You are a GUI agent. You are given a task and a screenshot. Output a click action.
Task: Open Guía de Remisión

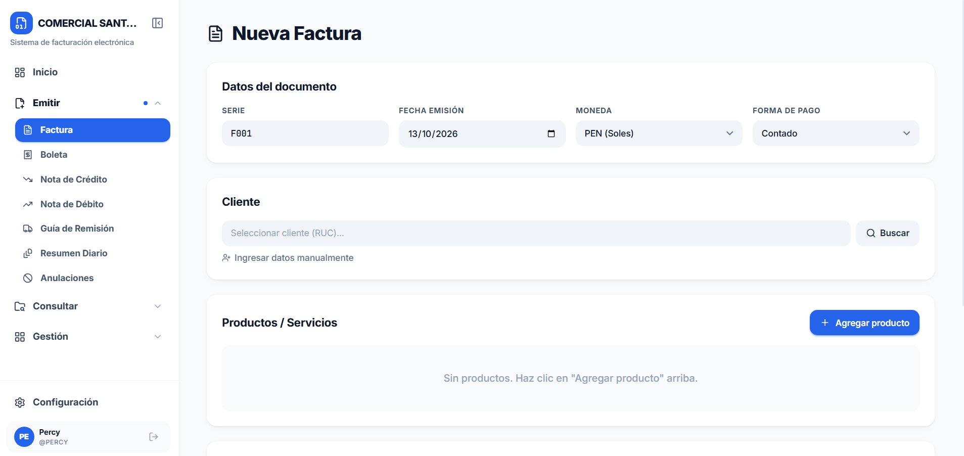pos(93,229)
